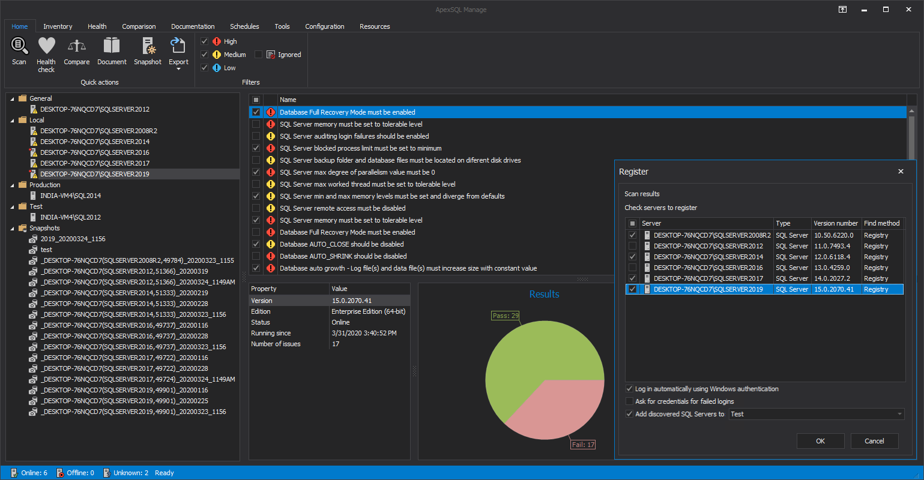
Task: Click the red High severity icon
Action: tap(217, 41)
